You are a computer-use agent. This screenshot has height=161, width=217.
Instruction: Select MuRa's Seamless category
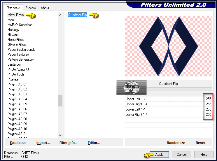(20, 25)
